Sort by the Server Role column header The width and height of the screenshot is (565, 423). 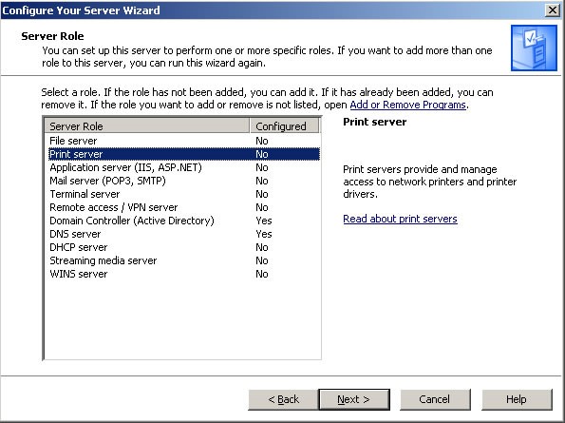tap(147, 125)
